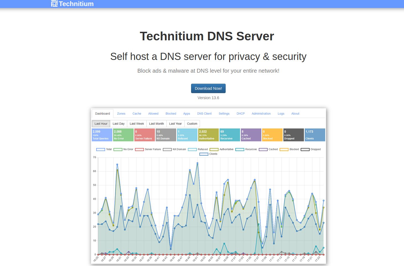Image resolution: width=404 pixels, height=266 pixels.
Task: Choose the Last Week time range
Action: 137,124
